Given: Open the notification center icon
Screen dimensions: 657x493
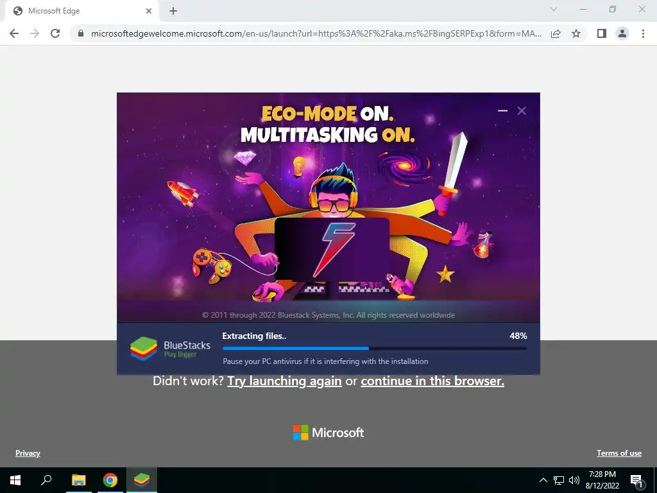Looking at the screenshot, I should 636,480.
